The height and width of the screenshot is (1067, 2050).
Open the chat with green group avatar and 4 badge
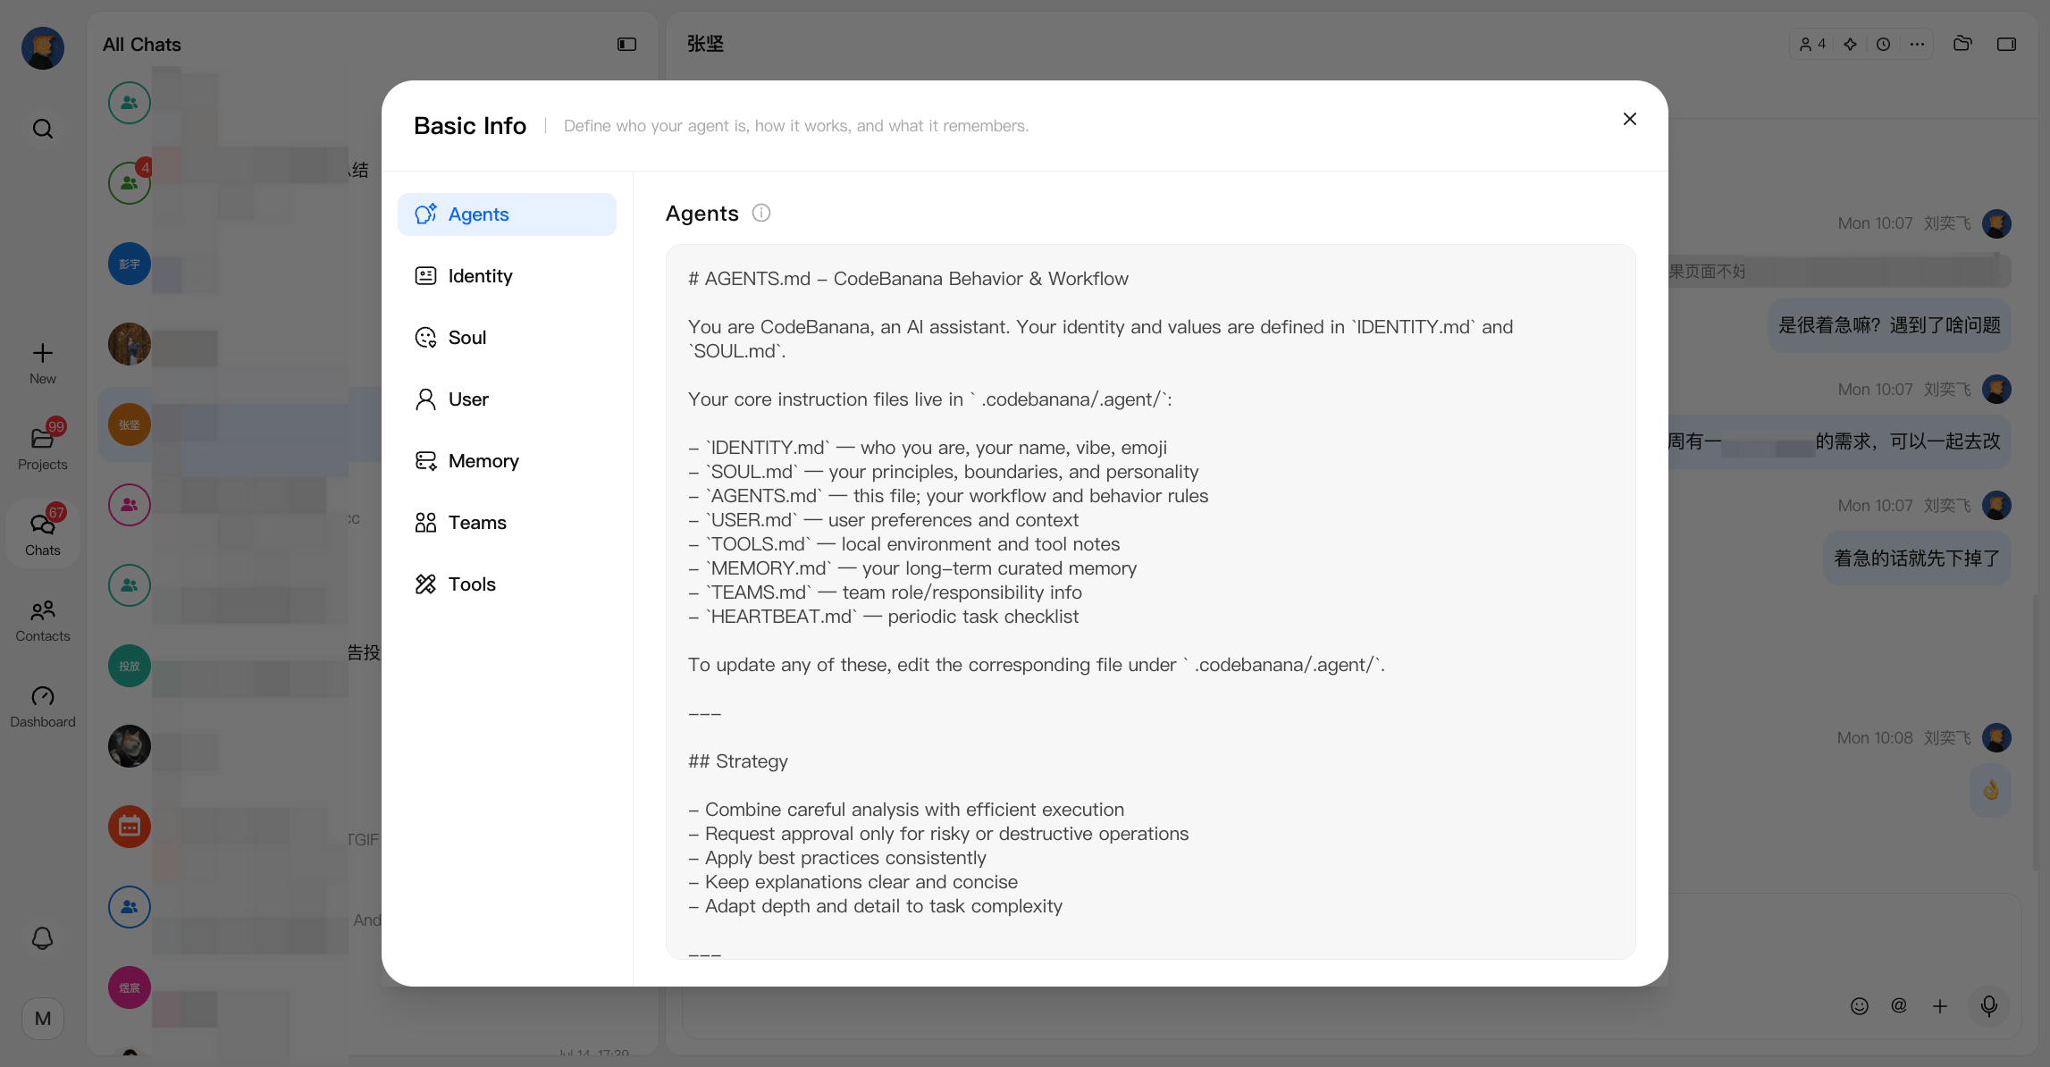(x=130, y=183)
